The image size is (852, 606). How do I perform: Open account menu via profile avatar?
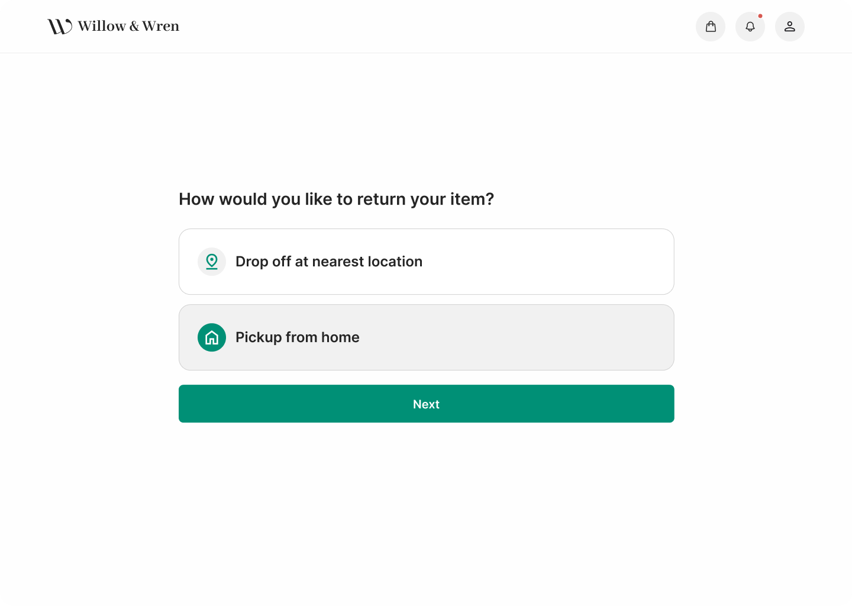pos(790,26)
